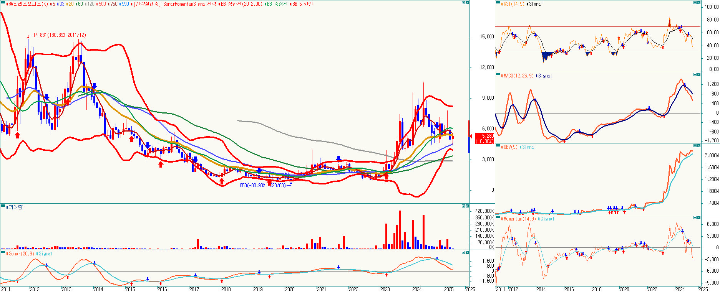Select the 폴라리스오피스(K) price series legend

coord(28,4)
